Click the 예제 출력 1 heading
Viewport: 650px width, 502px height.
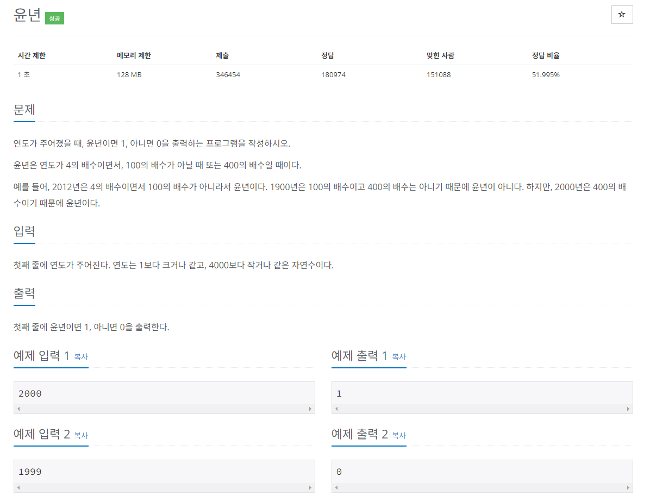(x=359, y=356)
